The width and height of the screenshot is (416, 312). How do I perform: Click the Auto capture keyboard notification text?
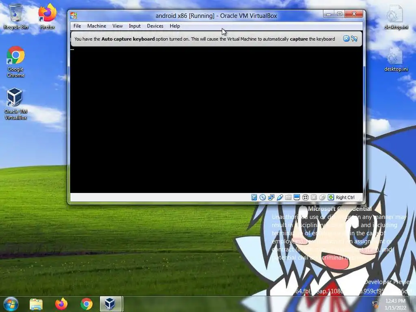pos(205,39)
